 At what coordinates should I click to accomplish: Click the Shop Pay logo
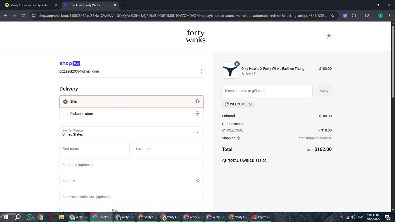[x=70, y=63]
